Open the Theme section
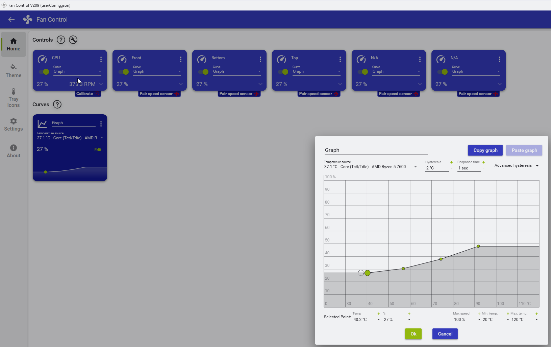The height and width of the screenshot is (347, 551). [14, 71]
